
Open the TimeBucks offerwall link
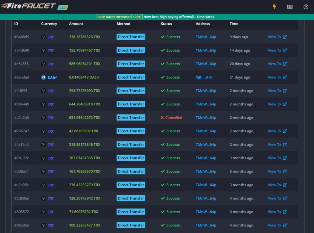click(205, 17)
